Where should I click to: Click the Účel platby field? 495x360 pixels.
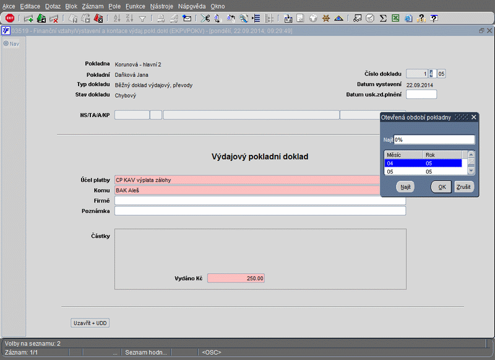[x=247, y=180]
